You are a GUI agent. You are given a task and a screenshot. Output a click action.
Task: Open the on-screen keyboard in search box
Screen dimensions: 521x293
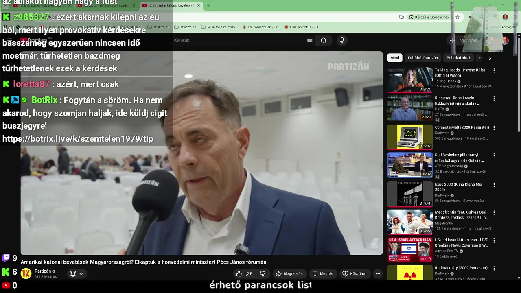point(310,40)
